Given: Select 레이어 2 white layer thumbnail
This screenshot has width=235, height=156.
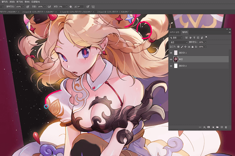Looking at the screenshot, I should point(176,66).
